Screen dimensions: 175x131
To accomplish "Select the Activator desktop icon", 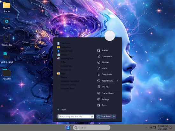I will tap(7, 74).
